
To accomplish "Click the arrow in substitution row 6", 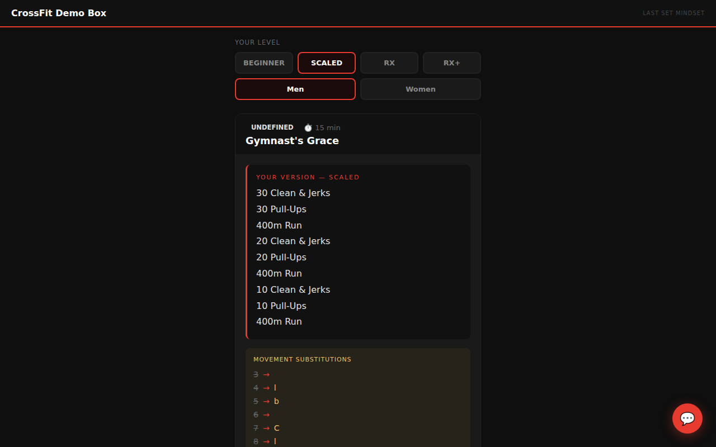I will (x=266, y=415).
